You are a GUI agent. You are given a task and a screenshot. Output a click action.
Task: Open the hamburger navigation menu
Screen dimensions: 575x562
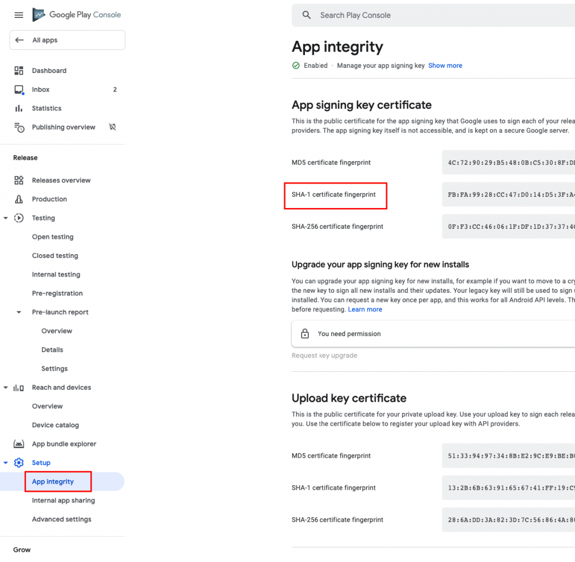[19, 15]
